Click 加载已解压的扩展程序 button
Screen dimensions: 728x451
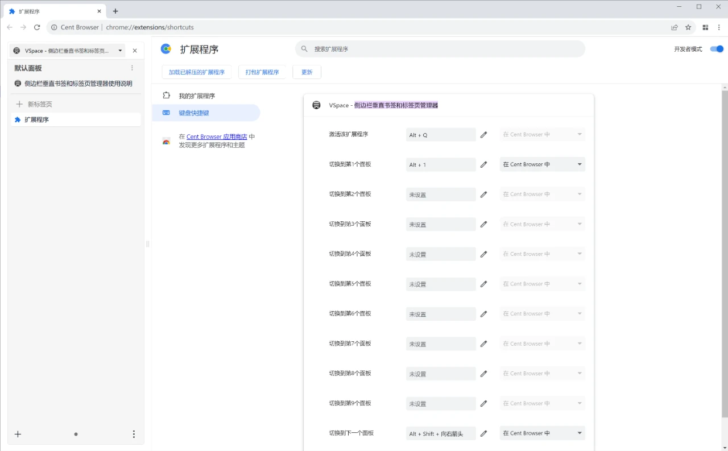(x=197, y=72)
